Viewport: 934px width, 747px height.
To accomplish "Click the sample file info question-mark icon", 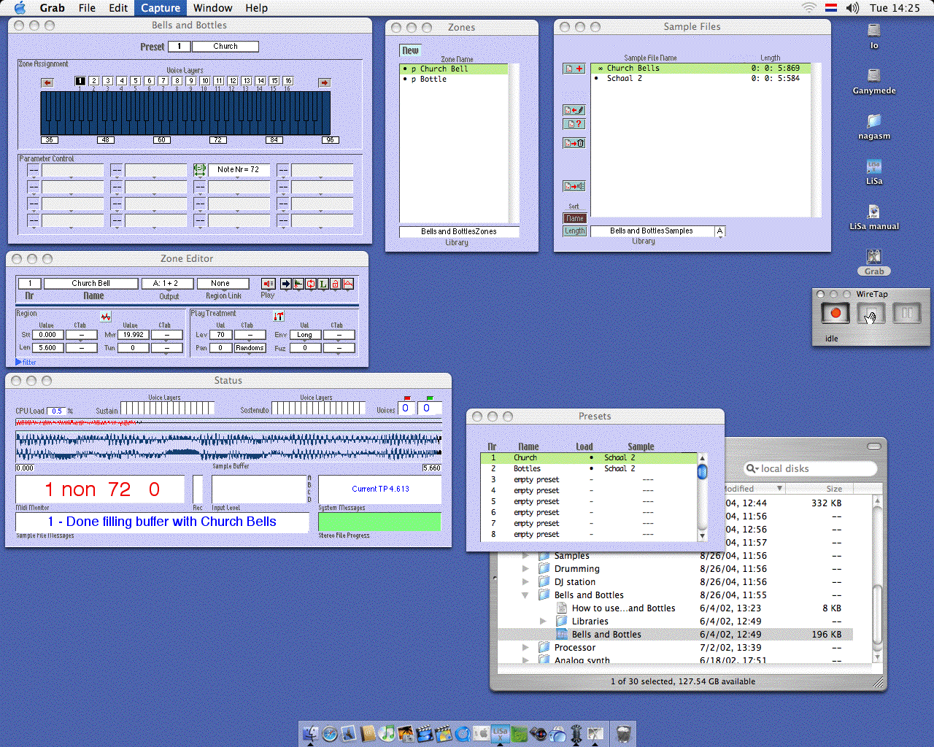I will [x=574, y=124].
